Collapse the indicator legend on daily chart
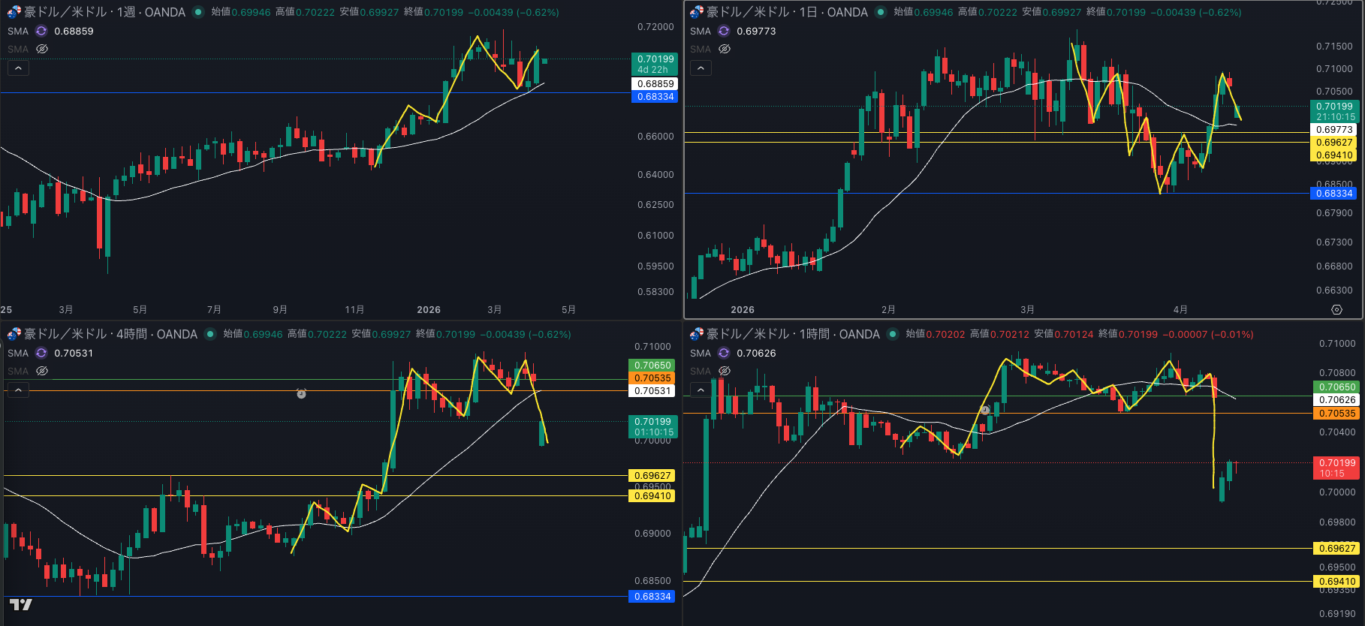Screen dimensions: 1365x626 tap(701, 68)
